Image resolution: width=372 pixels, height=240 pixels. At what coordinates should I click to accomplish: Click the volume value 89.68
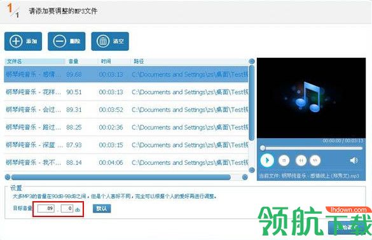pyautogui.click(x=74, y=74)
